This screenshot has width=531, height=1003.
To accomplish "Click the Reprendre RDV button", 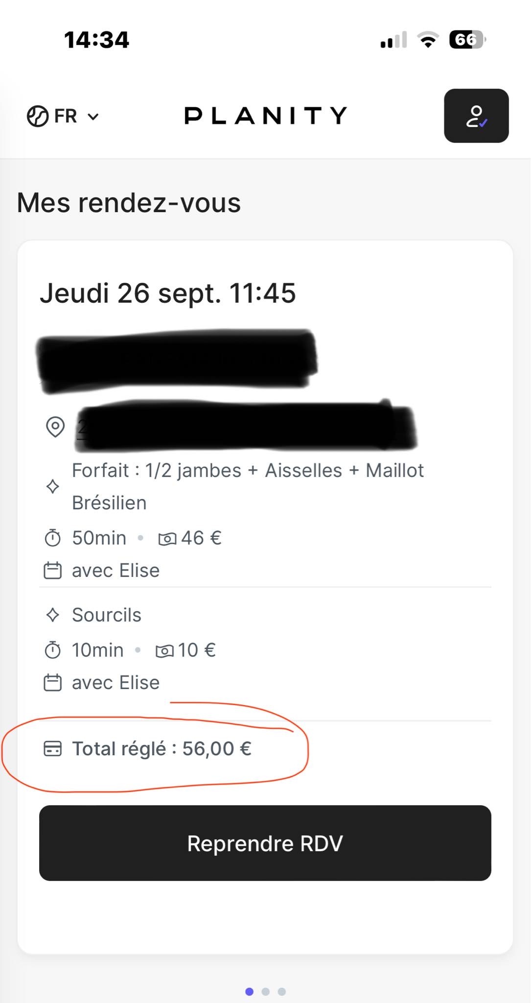I will pyautogui.click(x=265, y=843).
